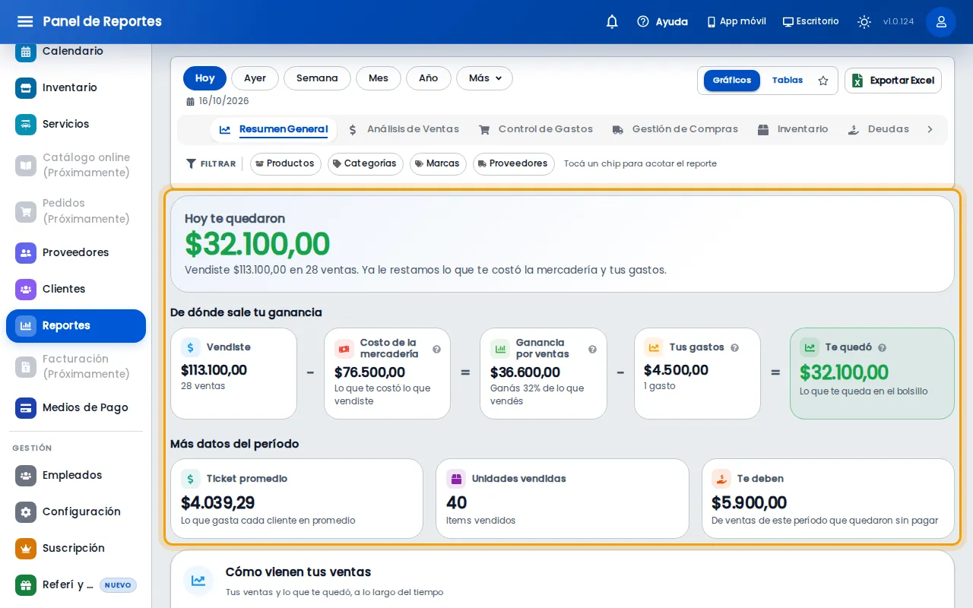Click help icon beside Ganancia por ventas
Image resolution: width=973 pixels, height=608 pixels.
593,350
